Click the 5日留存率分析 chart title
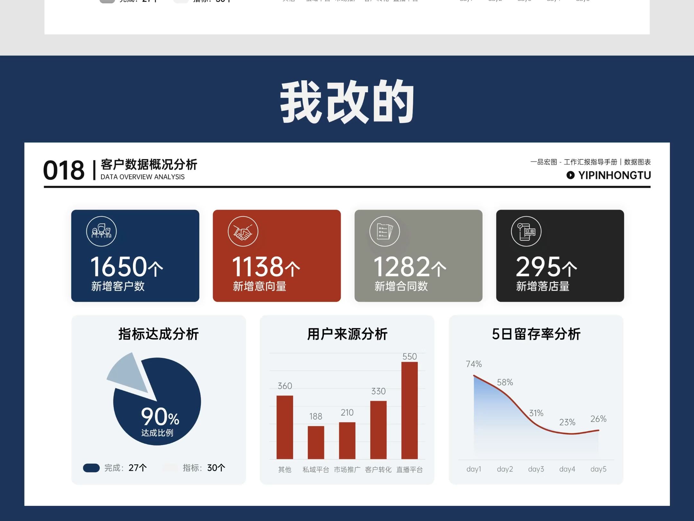The width and height of the screenshot is (694, 521). pyautogui.click(x=536, y=334)
